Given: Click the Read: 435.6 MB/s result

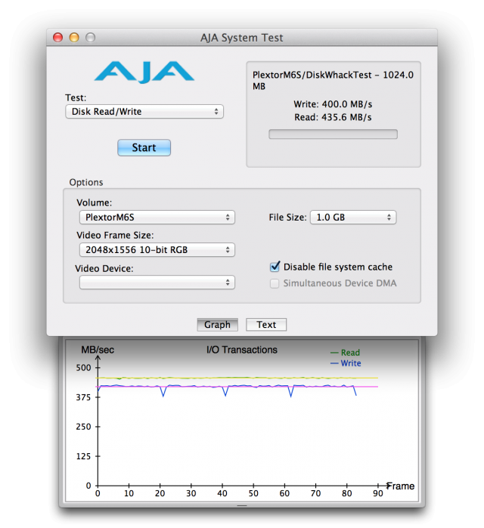Looking at the screenshot, I should tap(333, 117).
